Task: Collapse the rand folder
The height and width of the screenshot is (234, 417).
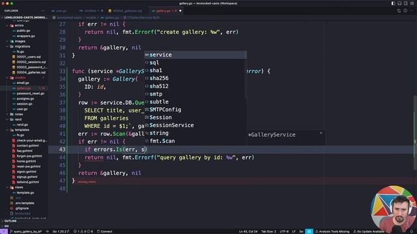Action: 18,120
